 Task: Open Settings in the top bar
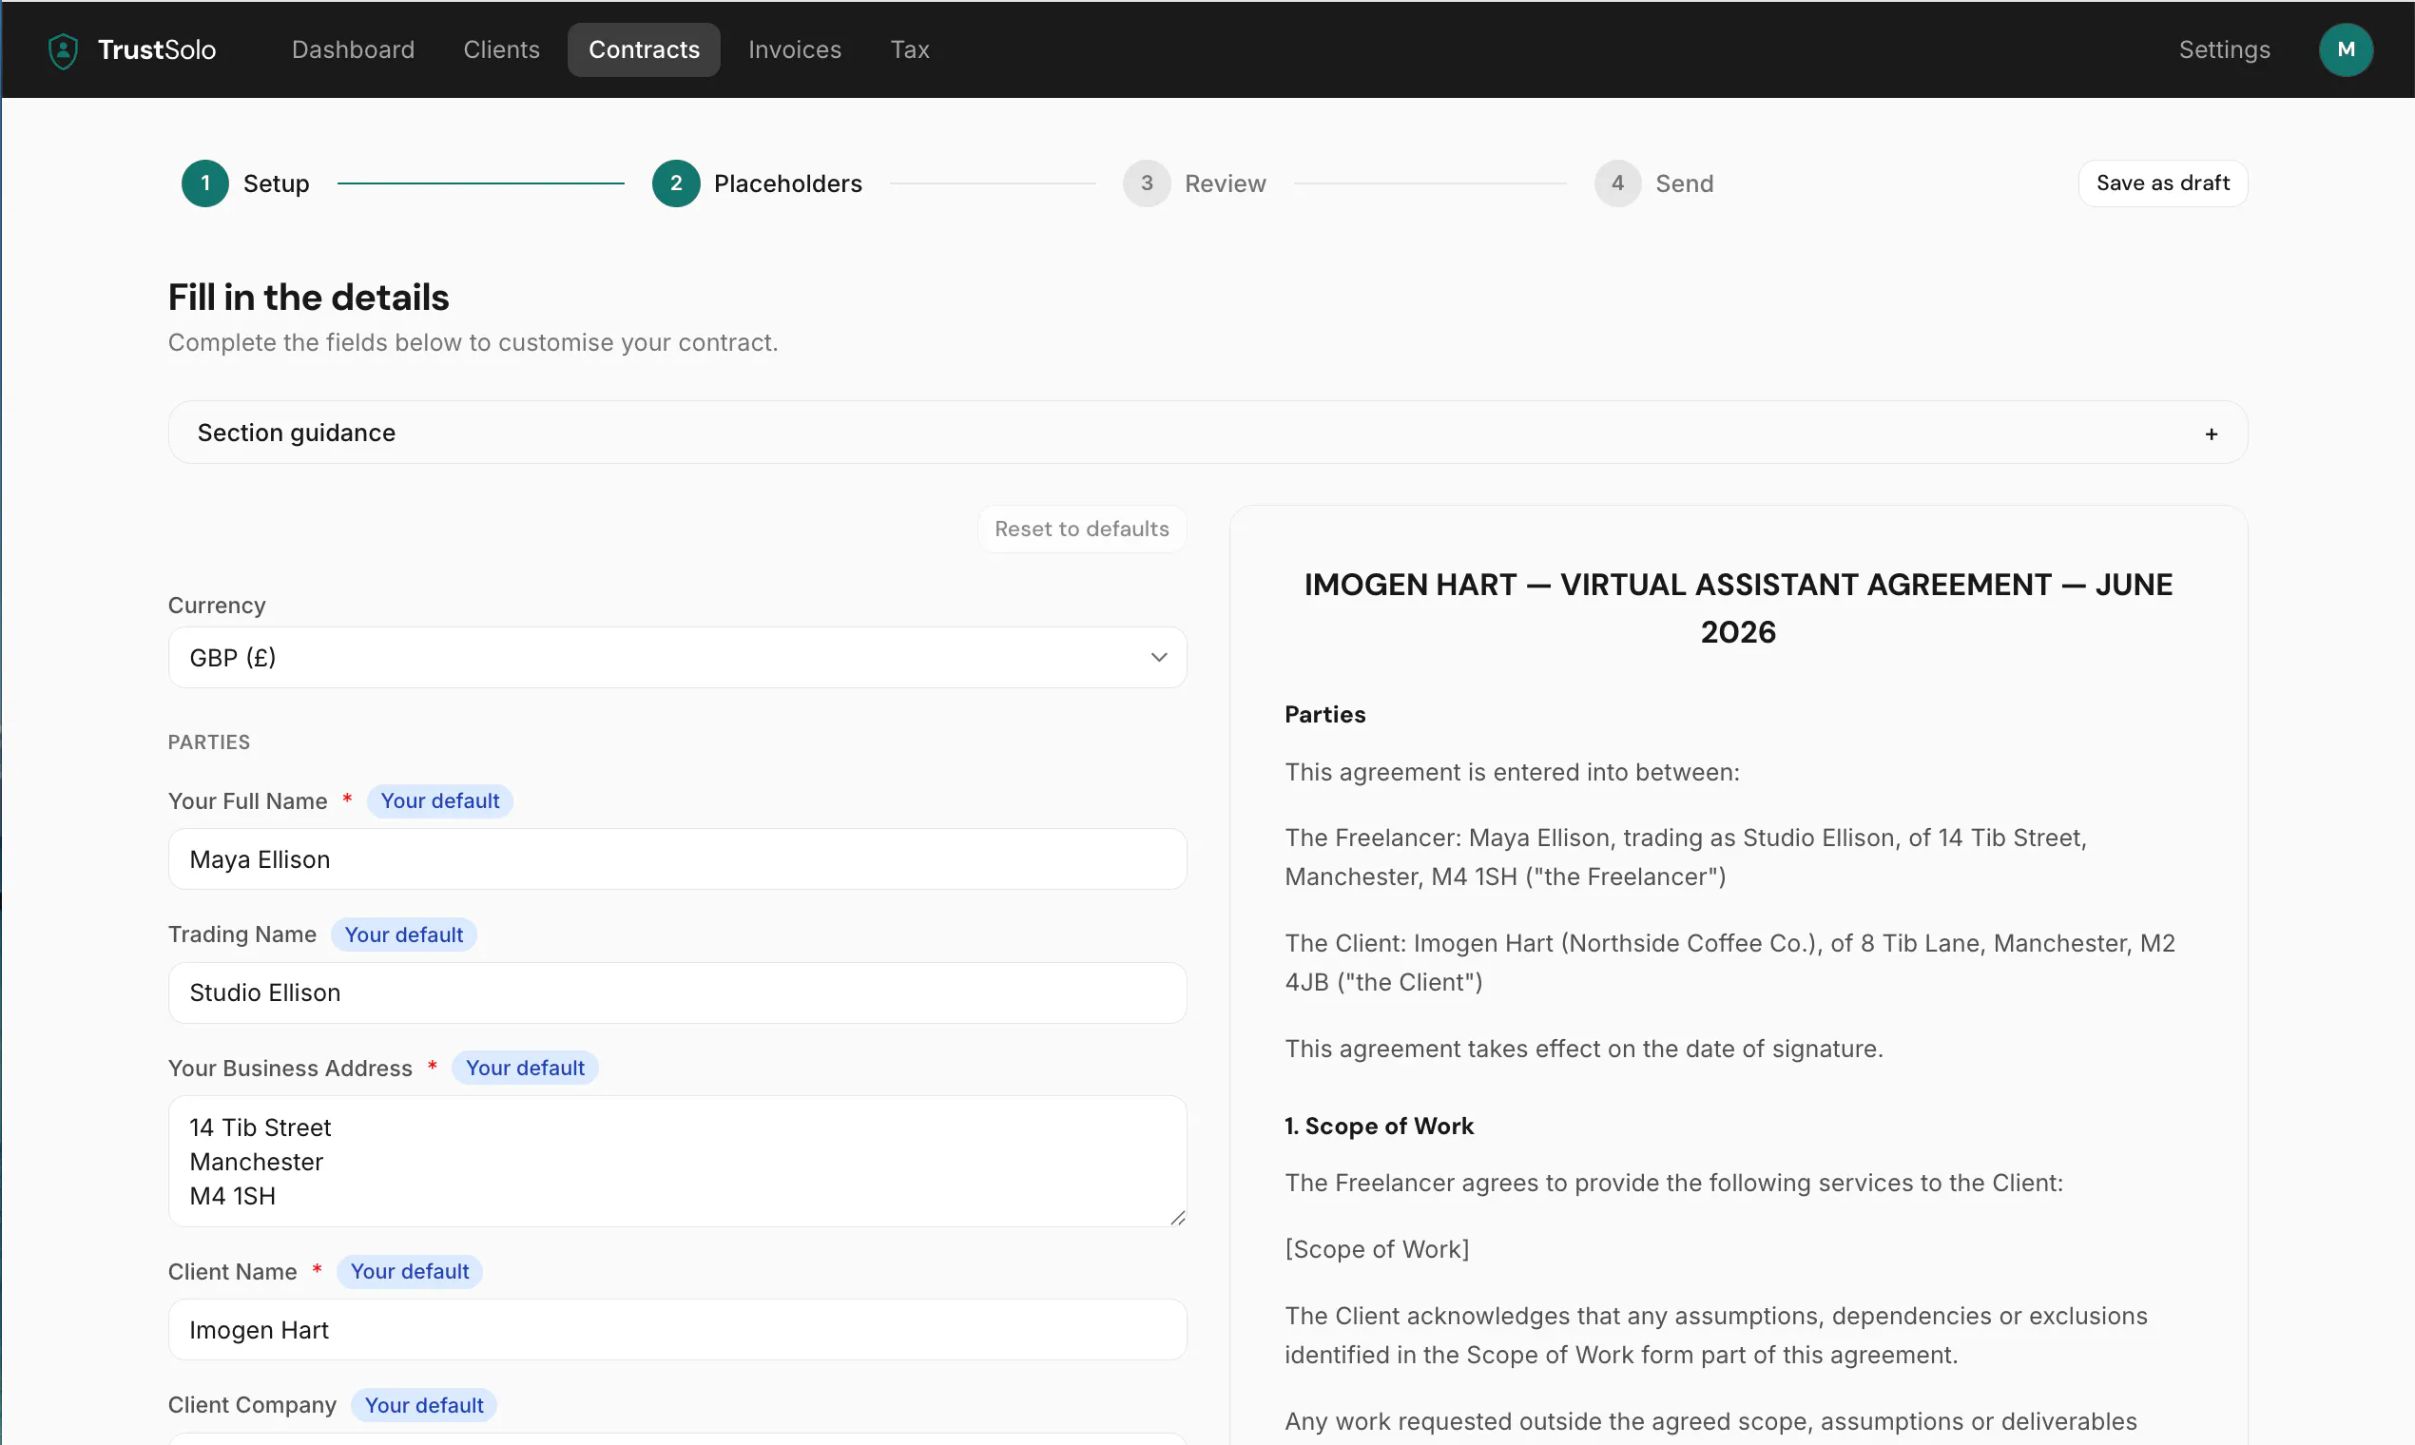pyautogui.click(x=2223, y=49)
